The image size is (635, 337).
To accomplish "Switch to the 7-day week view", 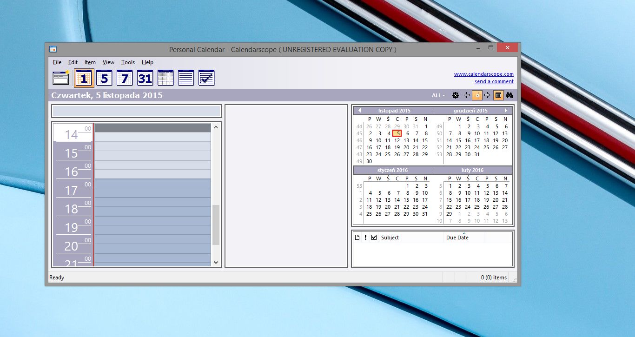I will (x=125, y=78).
